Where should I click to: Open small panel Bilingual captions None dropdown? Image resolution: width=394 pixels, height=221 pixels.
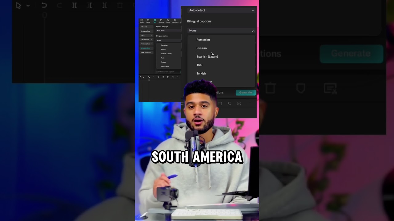[x=168, y=41]
